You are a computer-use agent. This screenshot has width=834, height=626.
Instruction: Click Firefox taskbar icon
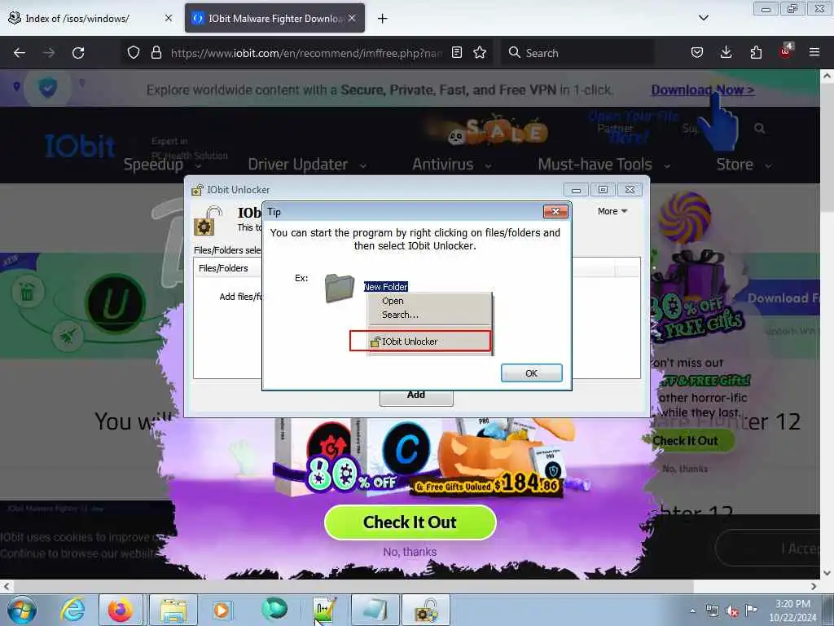click(121, 610)
